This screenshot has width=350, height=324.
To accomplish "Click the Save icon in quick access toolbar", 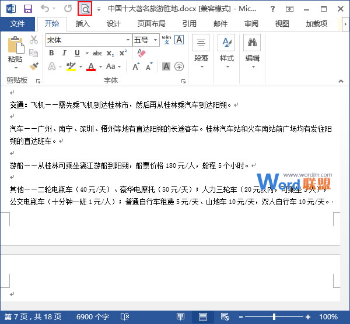I will pos(28,9).
